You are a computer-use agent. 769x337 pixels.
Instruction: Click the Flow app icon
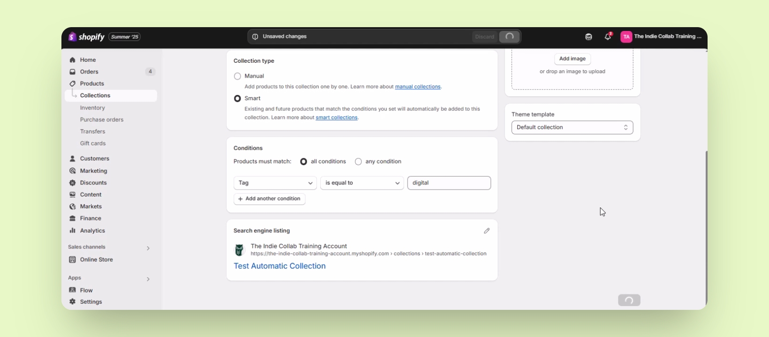72,290
